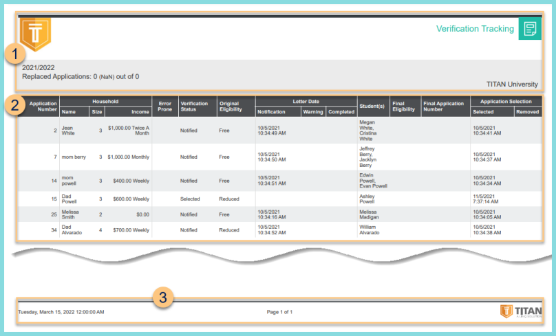The height and width of the screenshot is (336, 556).
Task: Click the Removed column header
Action: pos(527,112)
